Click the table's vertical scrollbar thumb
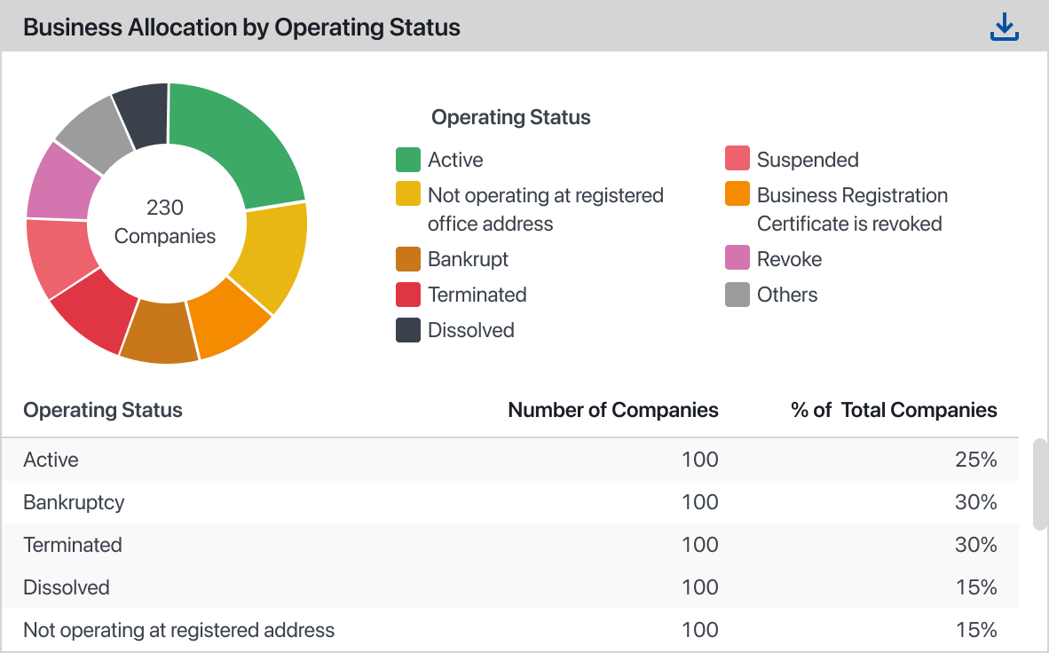1049x653 pixels. (1039, 484)
